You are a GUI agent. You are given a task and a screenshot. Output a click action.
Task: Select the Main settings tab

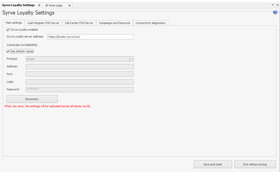tap(14, 23)
